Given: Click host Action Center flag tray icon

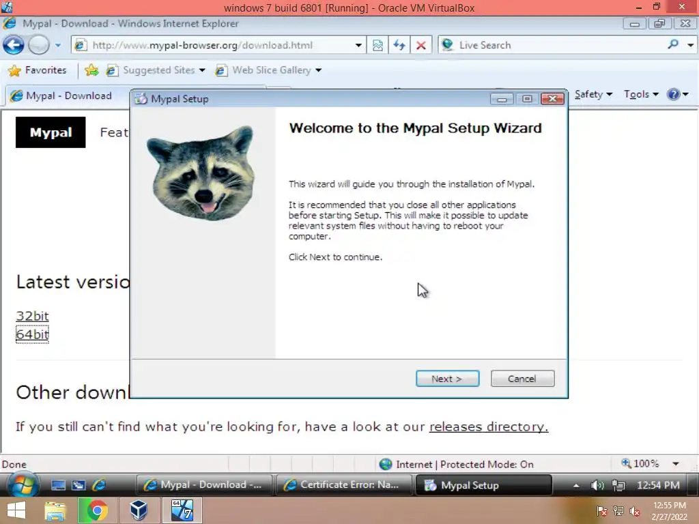Looking at the screenshot, I should click(601, 511).
